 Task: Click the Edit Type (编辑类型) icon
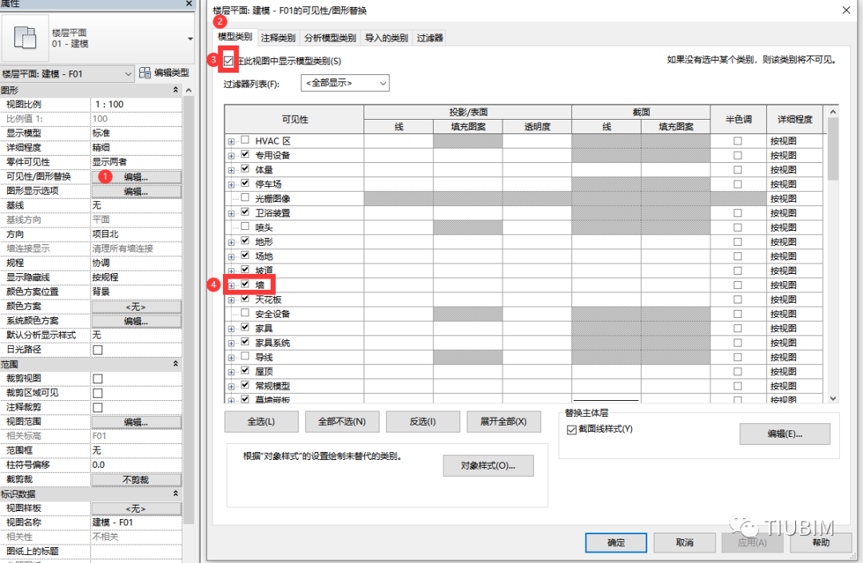[x=145, y=73]
